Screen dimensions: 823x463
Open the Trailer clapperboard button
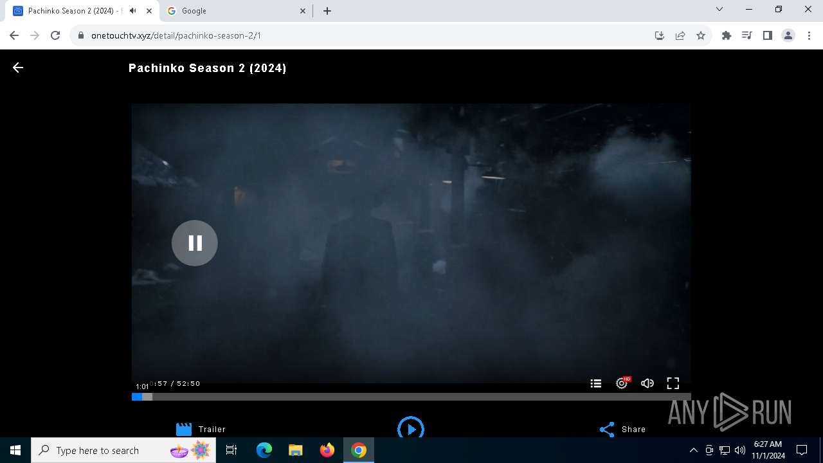click(201, 429)
